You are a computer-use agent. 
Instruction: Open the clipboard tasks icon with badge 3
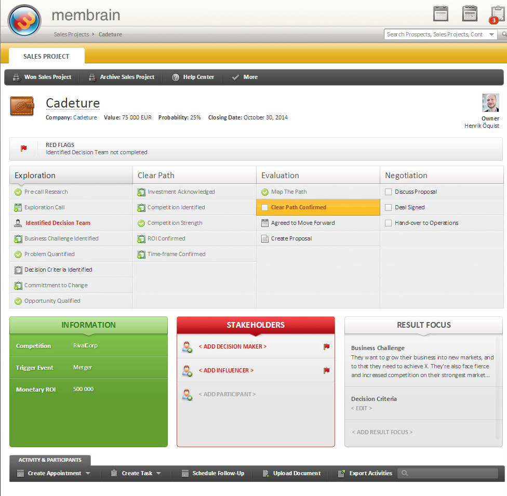(x=497, y=15)
